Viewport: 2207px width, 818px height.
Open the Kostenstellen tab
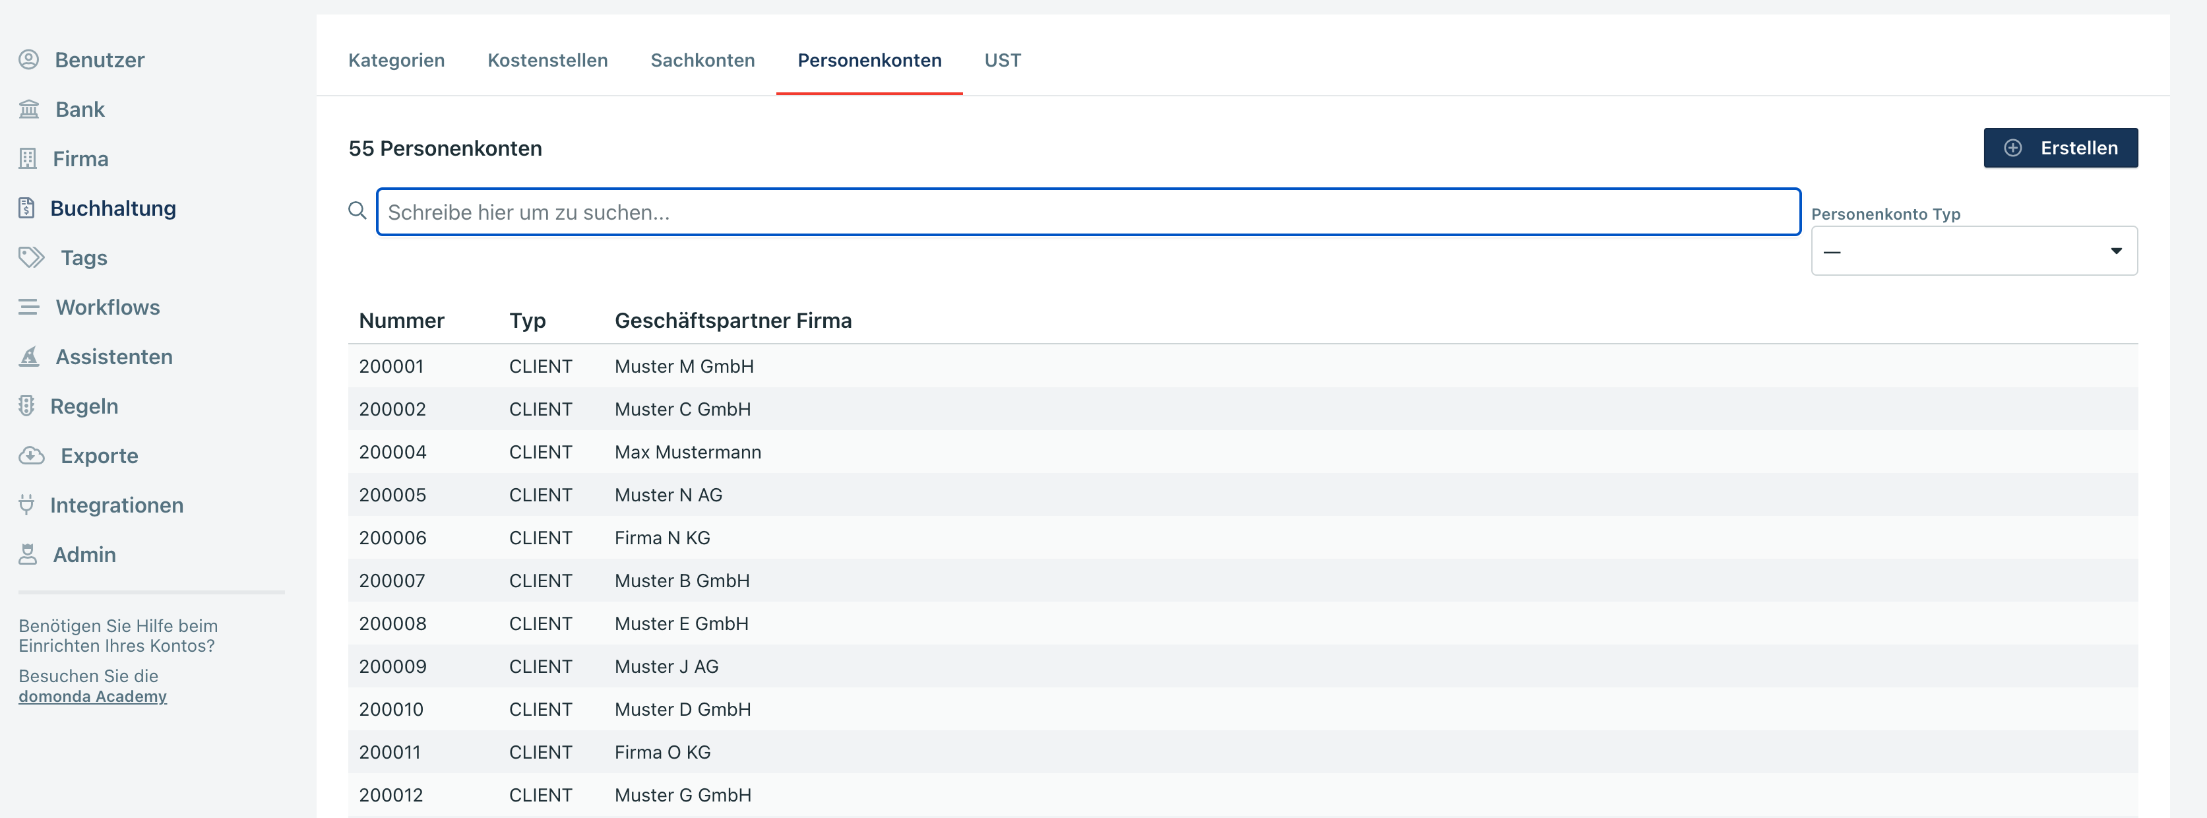[x=547, y=60]
